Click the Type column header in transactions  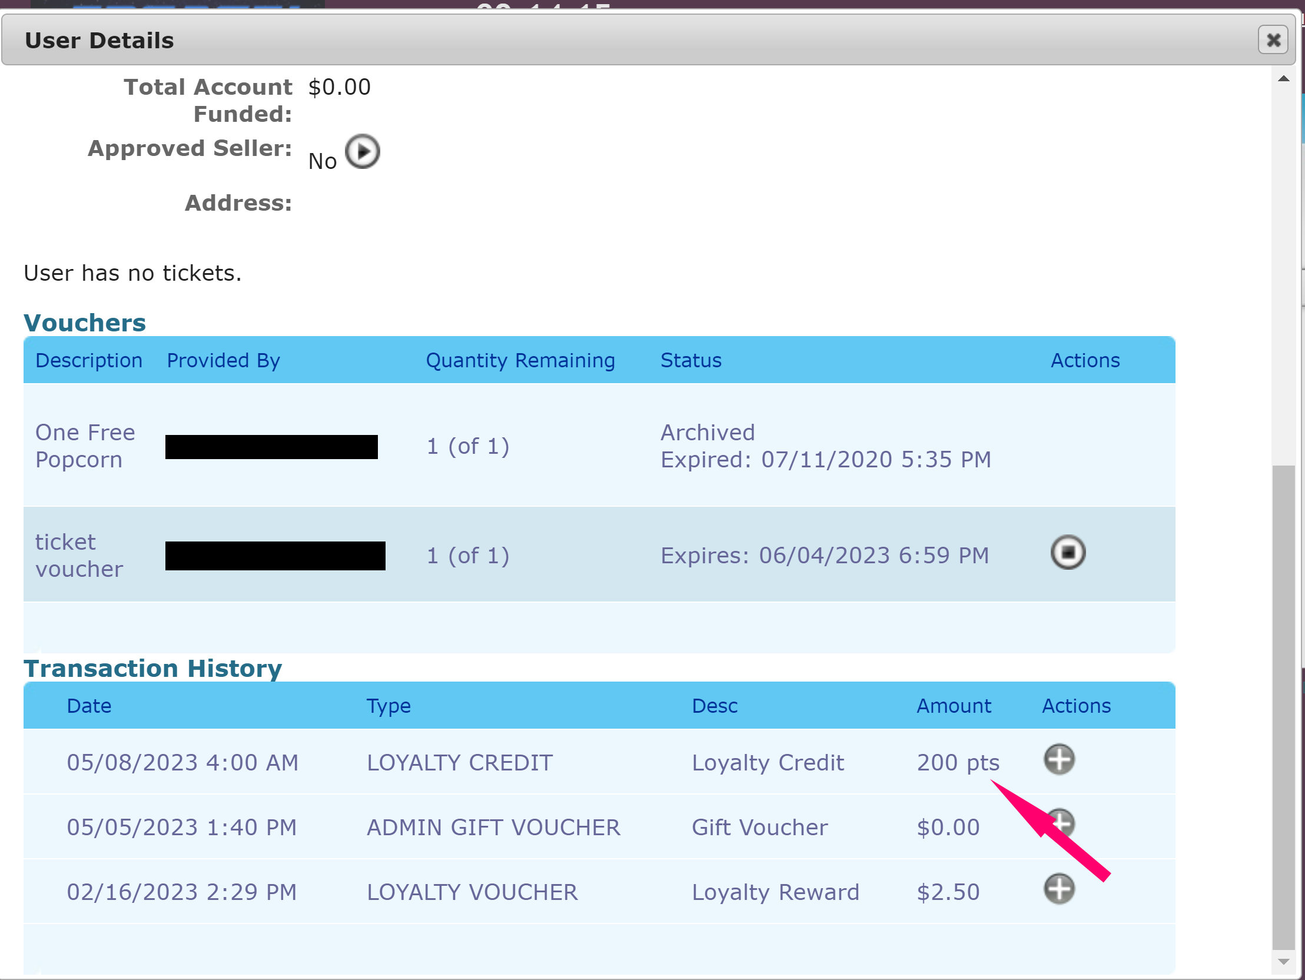tap(388, 706)
